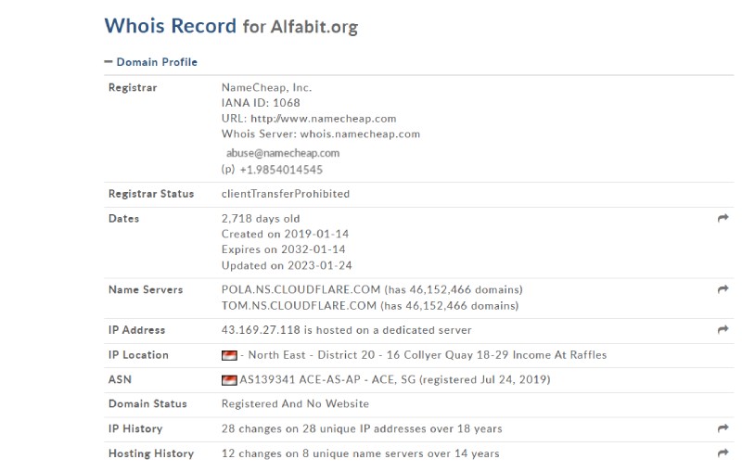Click the Alfabit.org domain name in title
Viewport: 742px width, 472px height.
pyautogui.click(x=314, y=27)
